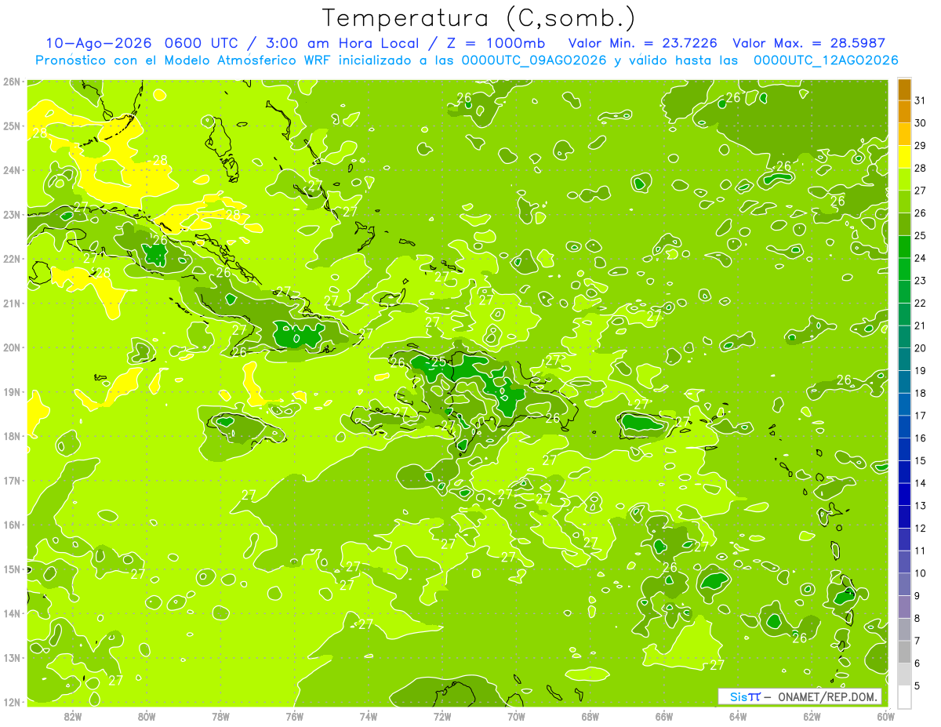The image size is (941, 727).
Task: Click the purple swatch between 9 and 10
Action: [x=904, y=583]
